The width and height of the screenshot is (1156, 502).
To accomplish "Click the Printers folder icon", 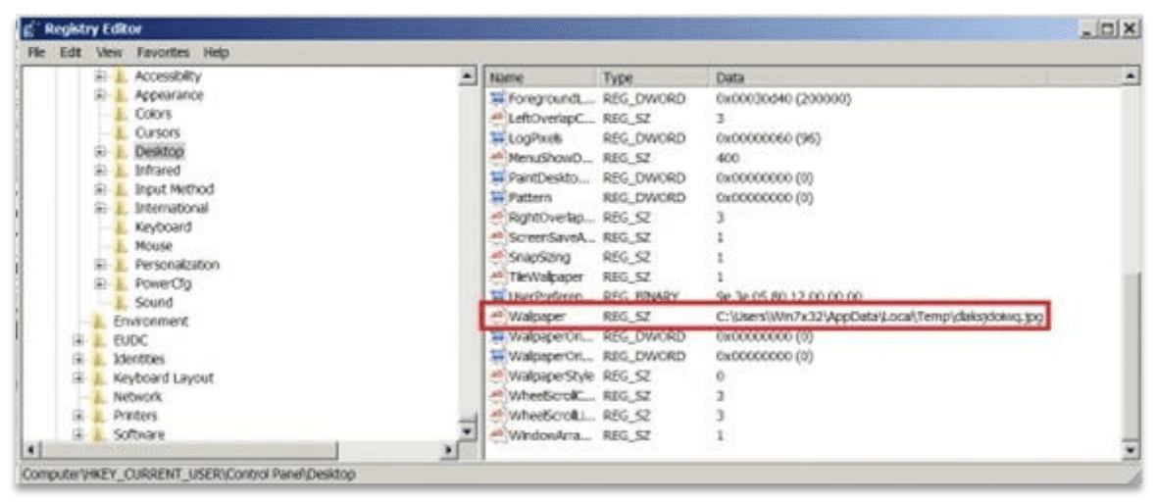I will point(100,416).
